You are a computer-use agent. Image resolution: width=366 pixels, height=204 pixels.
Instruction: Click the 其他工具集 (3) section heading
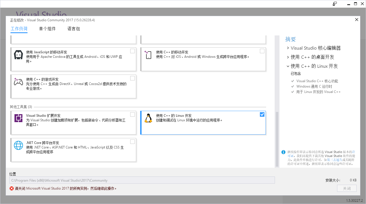[21, 107]
